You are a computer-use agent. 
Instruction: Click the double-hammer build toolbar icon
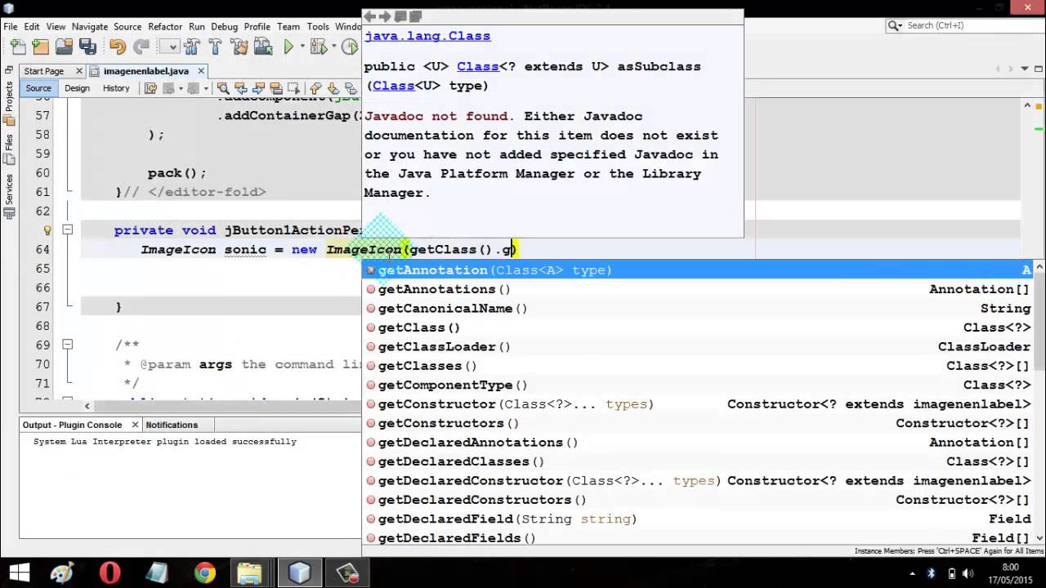tap(194, 47)
